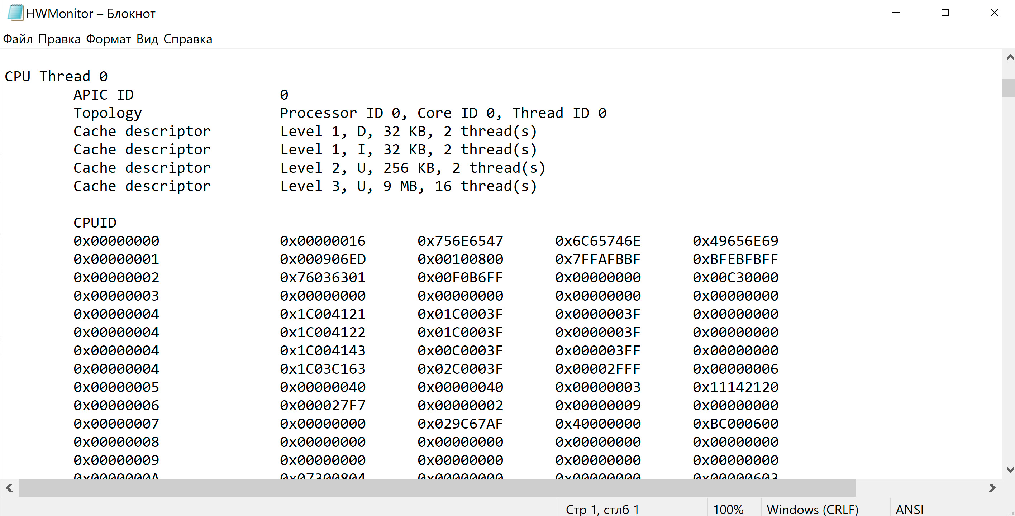The image size is (1015, 516).
Task: Click value 0x756E6547
Action: point(460,241)
